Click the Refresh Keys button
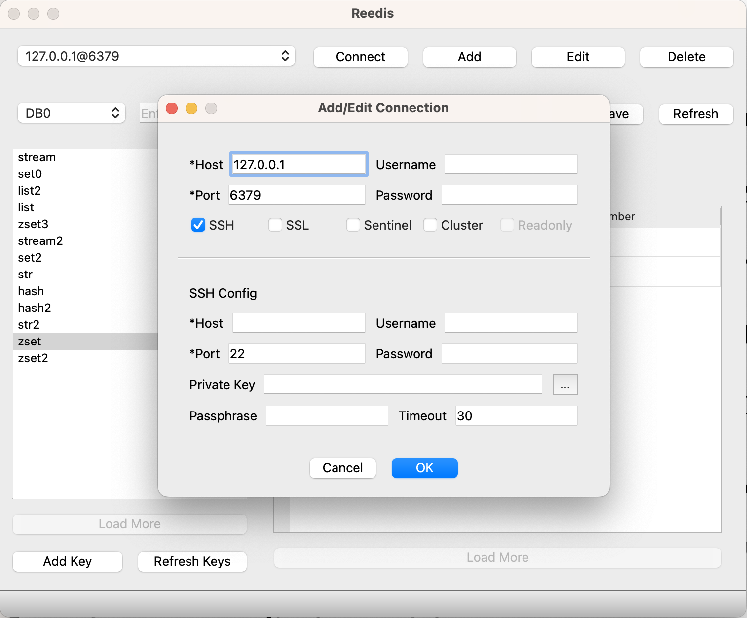 [x=192, y=561]
